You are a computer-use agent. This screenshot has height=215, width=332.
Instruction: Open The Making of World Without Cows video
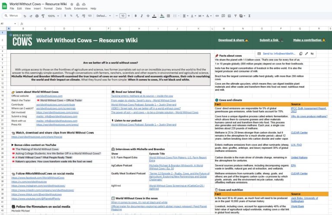tap(35, 149)
